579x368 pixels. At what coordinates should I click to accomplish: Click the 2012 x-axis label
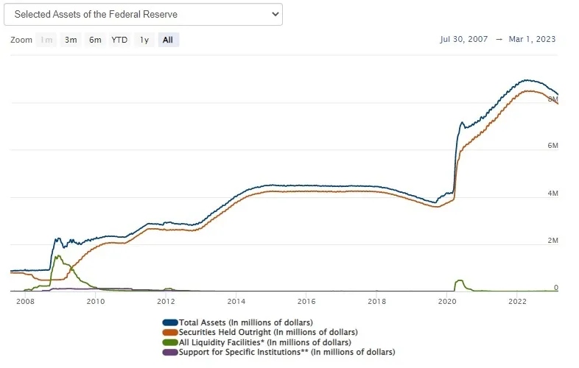coord(166,302)
